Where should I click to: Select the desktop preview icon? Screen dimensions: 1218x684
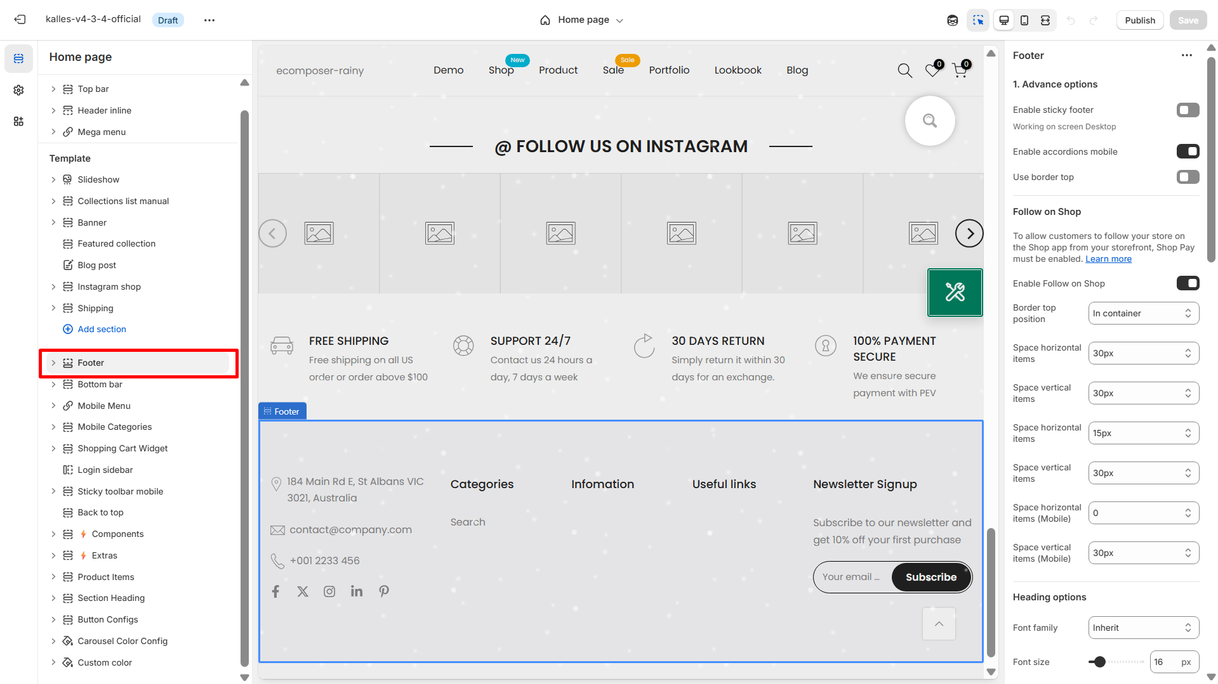coord(1003,20)
